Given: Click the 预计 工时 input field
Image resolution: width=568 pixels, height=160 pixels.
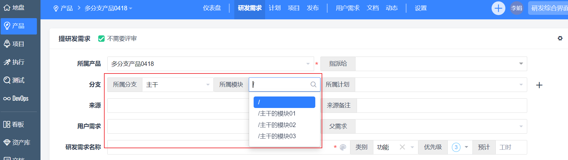Looking at the screenshot, I should click(x=511, y=147).
